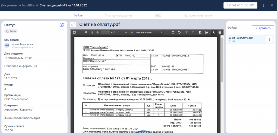Click PDF total 131 381,34

[195, 126]
